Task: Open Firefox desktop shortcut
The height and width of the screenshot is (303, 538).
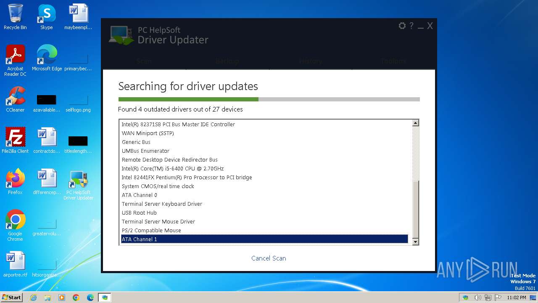Action: [15, 182]
